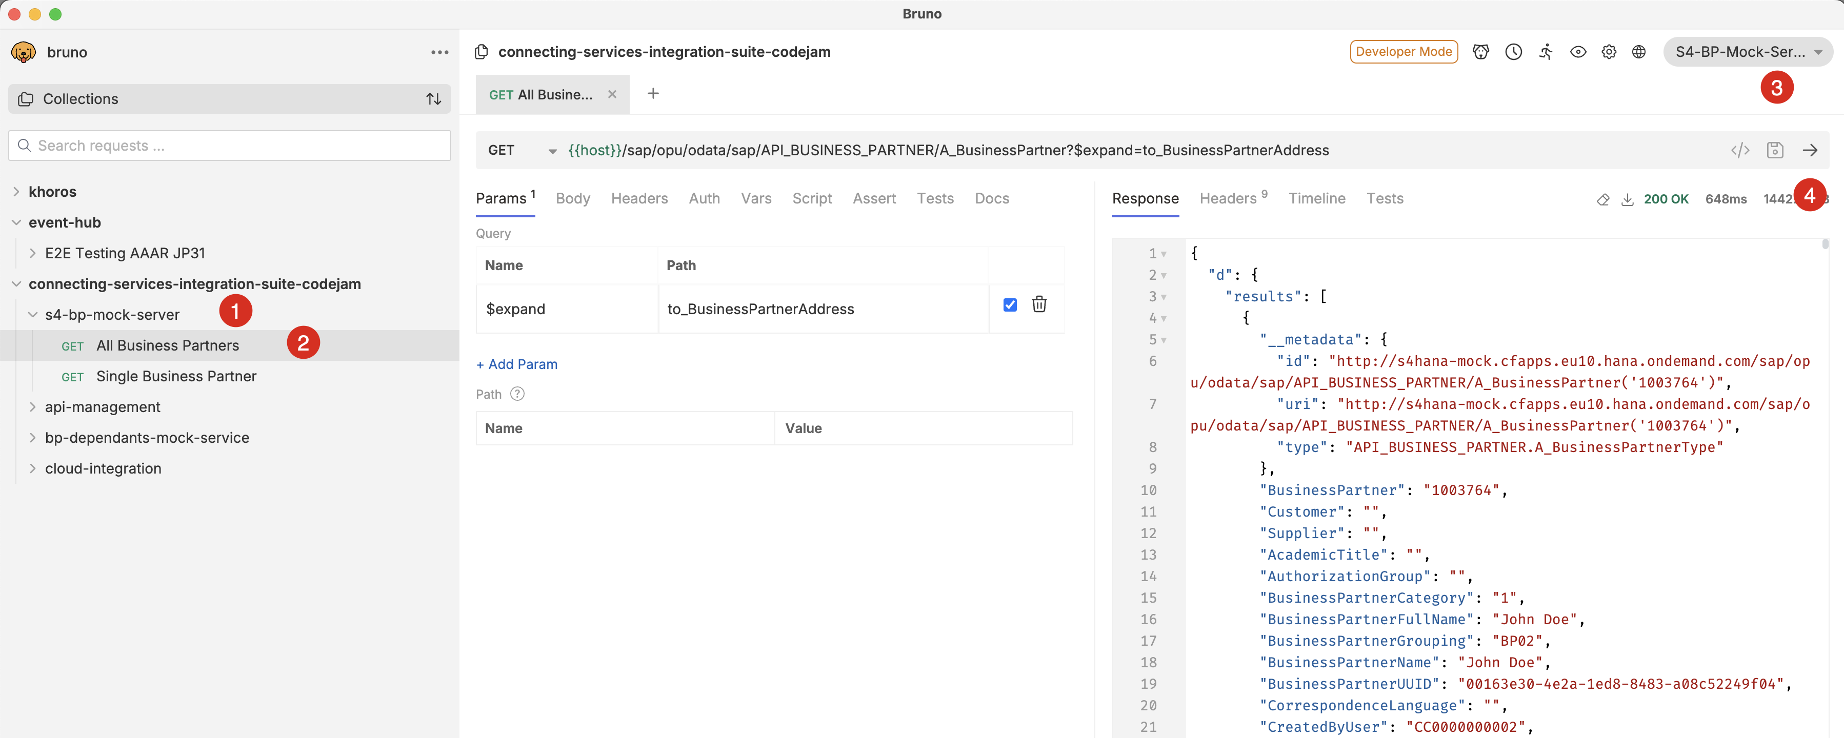Collapse the s4-bp-mock-server folder
This screenshot has width=1844, height=738.
click(x=32, y=315)
